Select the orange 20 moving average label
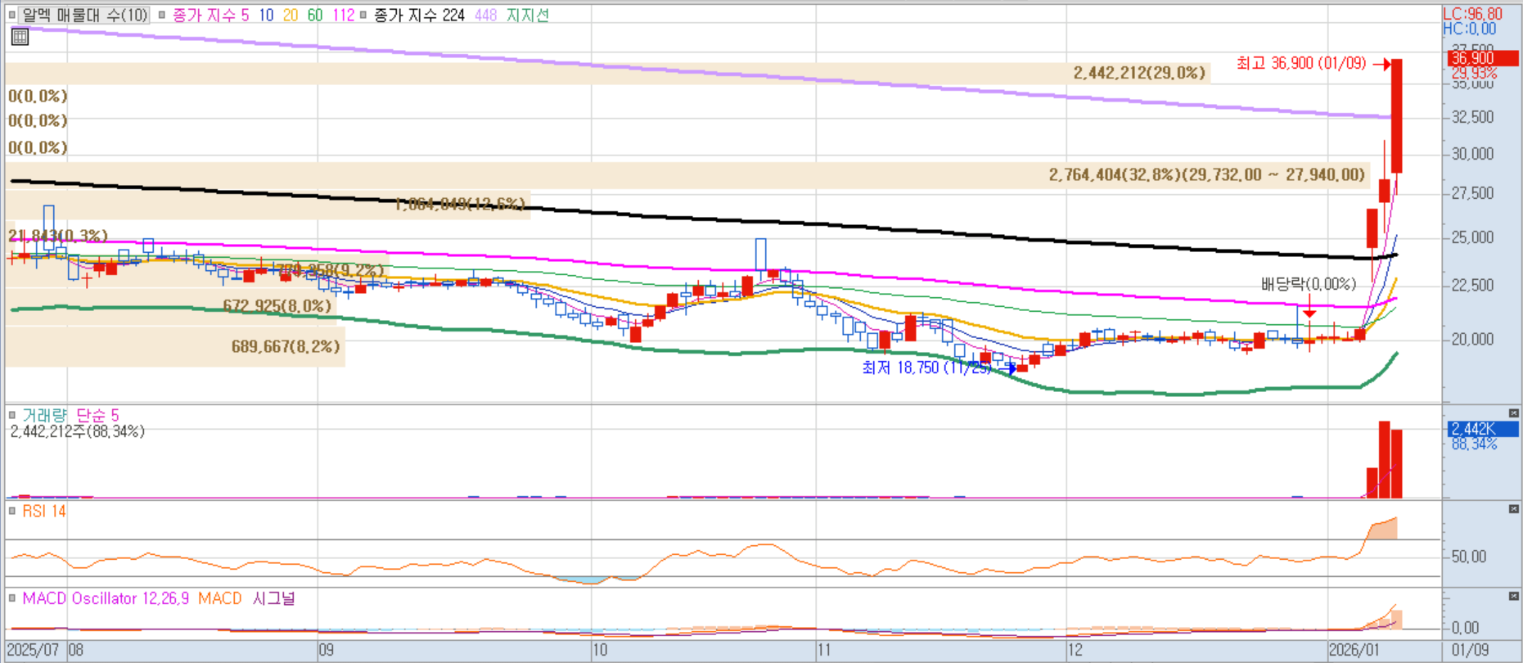1523x663 pixels. (x=291, y=15)
